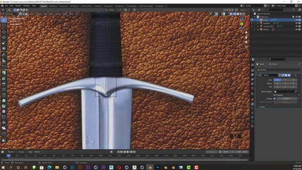The width and height of the screenshot is (302, 170).
Task: Hide the Cylinder object in viewport
Action: pos(296,23)
